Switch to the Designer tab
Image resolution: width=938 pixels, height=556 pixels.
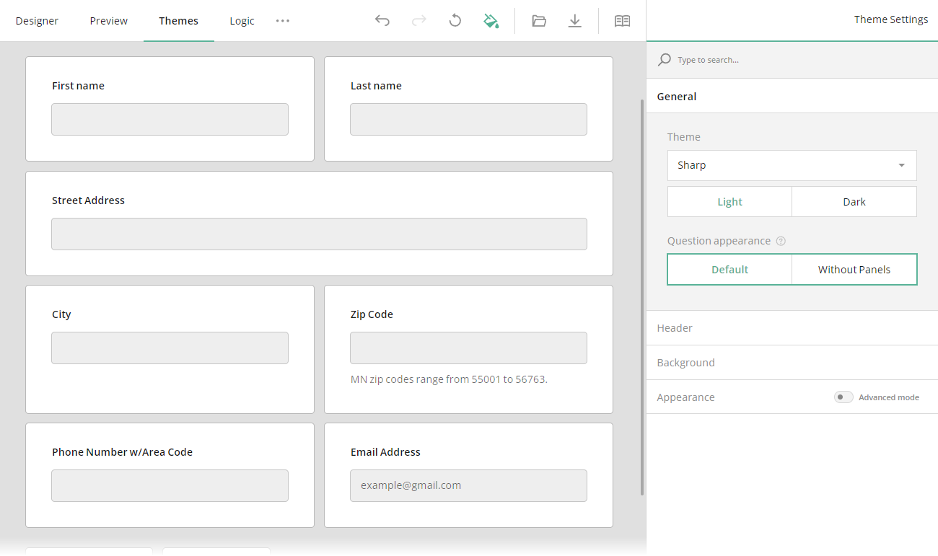click(x=37, y=20)
